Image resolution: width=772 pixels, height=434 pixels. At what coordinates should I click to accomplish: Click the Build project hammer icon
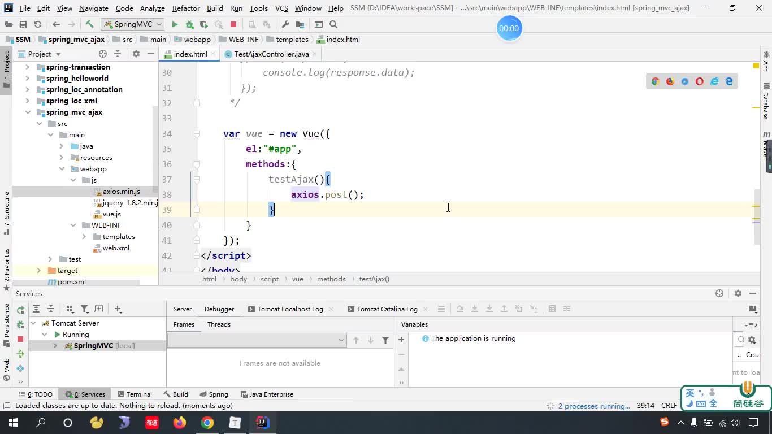coord(89,24)
